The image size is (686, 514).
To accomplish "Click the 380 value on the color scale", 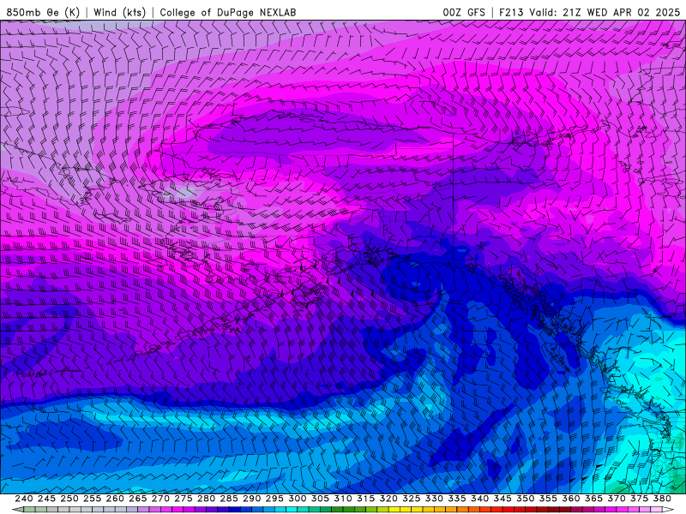I will coord(662,499).
